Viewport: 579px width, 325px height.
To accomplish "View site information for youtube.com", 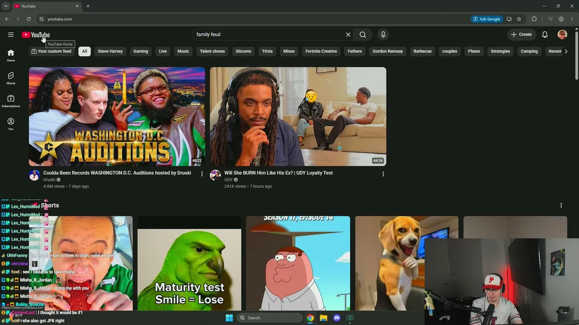I will (x=41, y=19).
